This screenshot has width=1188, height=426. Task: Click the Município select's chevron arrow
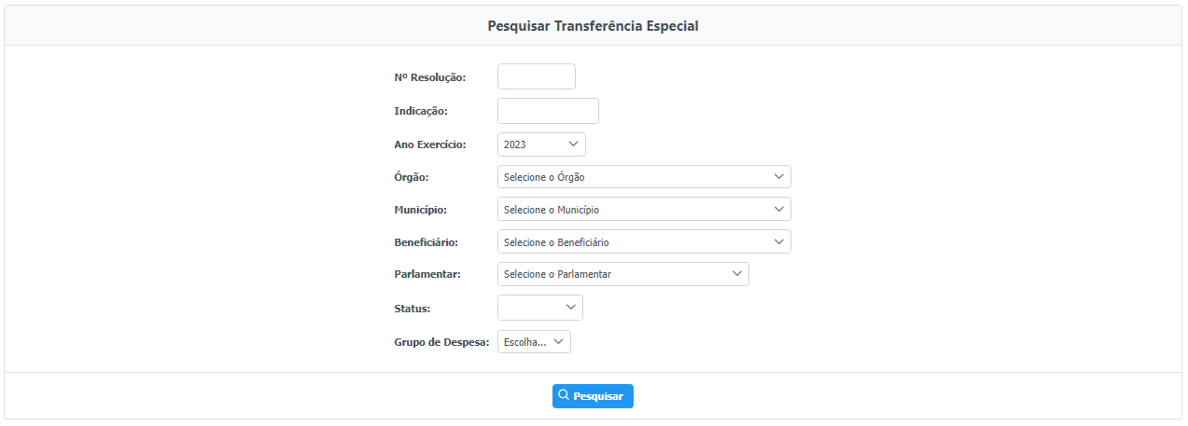click(x=779, y=209)
